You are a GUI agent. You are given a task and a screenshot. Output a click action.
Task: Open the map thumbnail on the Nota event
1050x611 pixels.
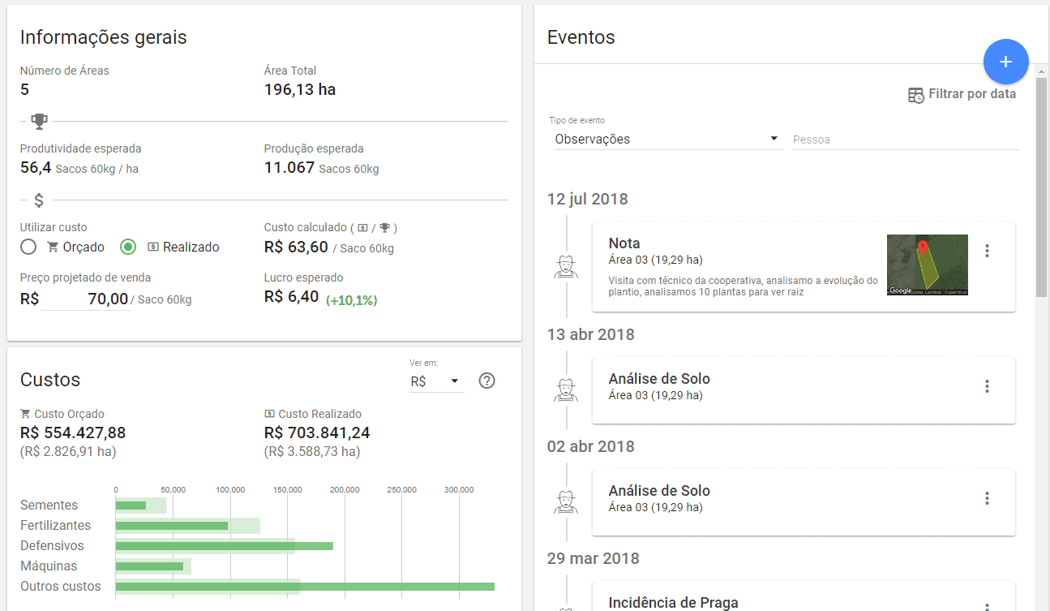pyautogui.click(x=927, y=265)
